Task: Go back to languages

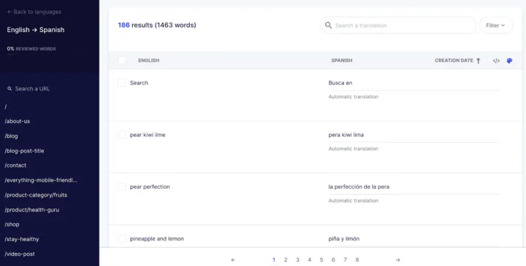Action: (34, 12)
